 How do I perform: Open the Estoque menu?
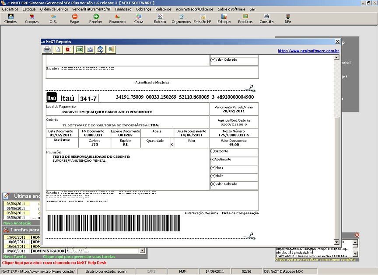coord(29,9)
